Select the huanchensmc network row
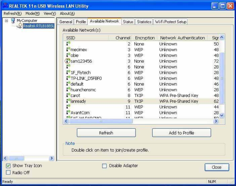The width and height of the screenshot is (236, 186). pyautogui.click(x=141, y=90)
